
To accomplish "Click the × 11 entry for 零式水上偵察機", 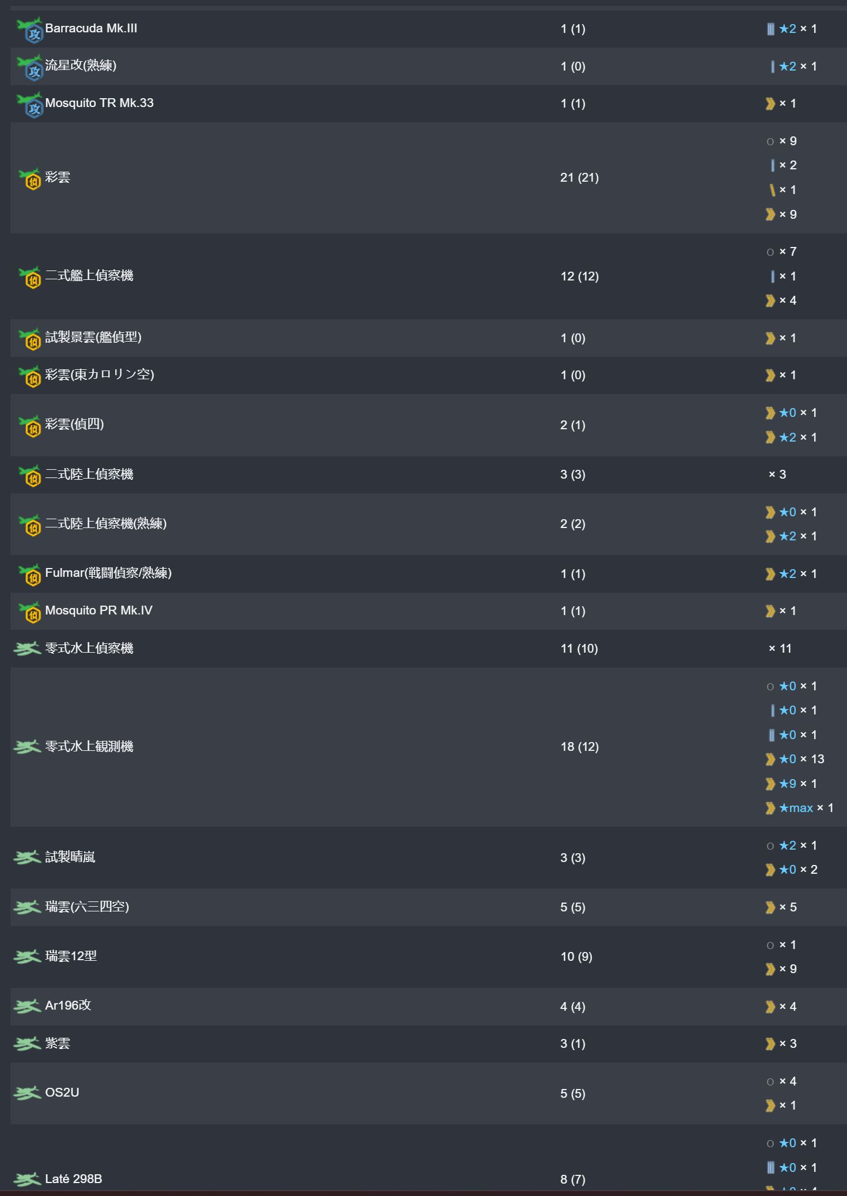I will 780,649.
